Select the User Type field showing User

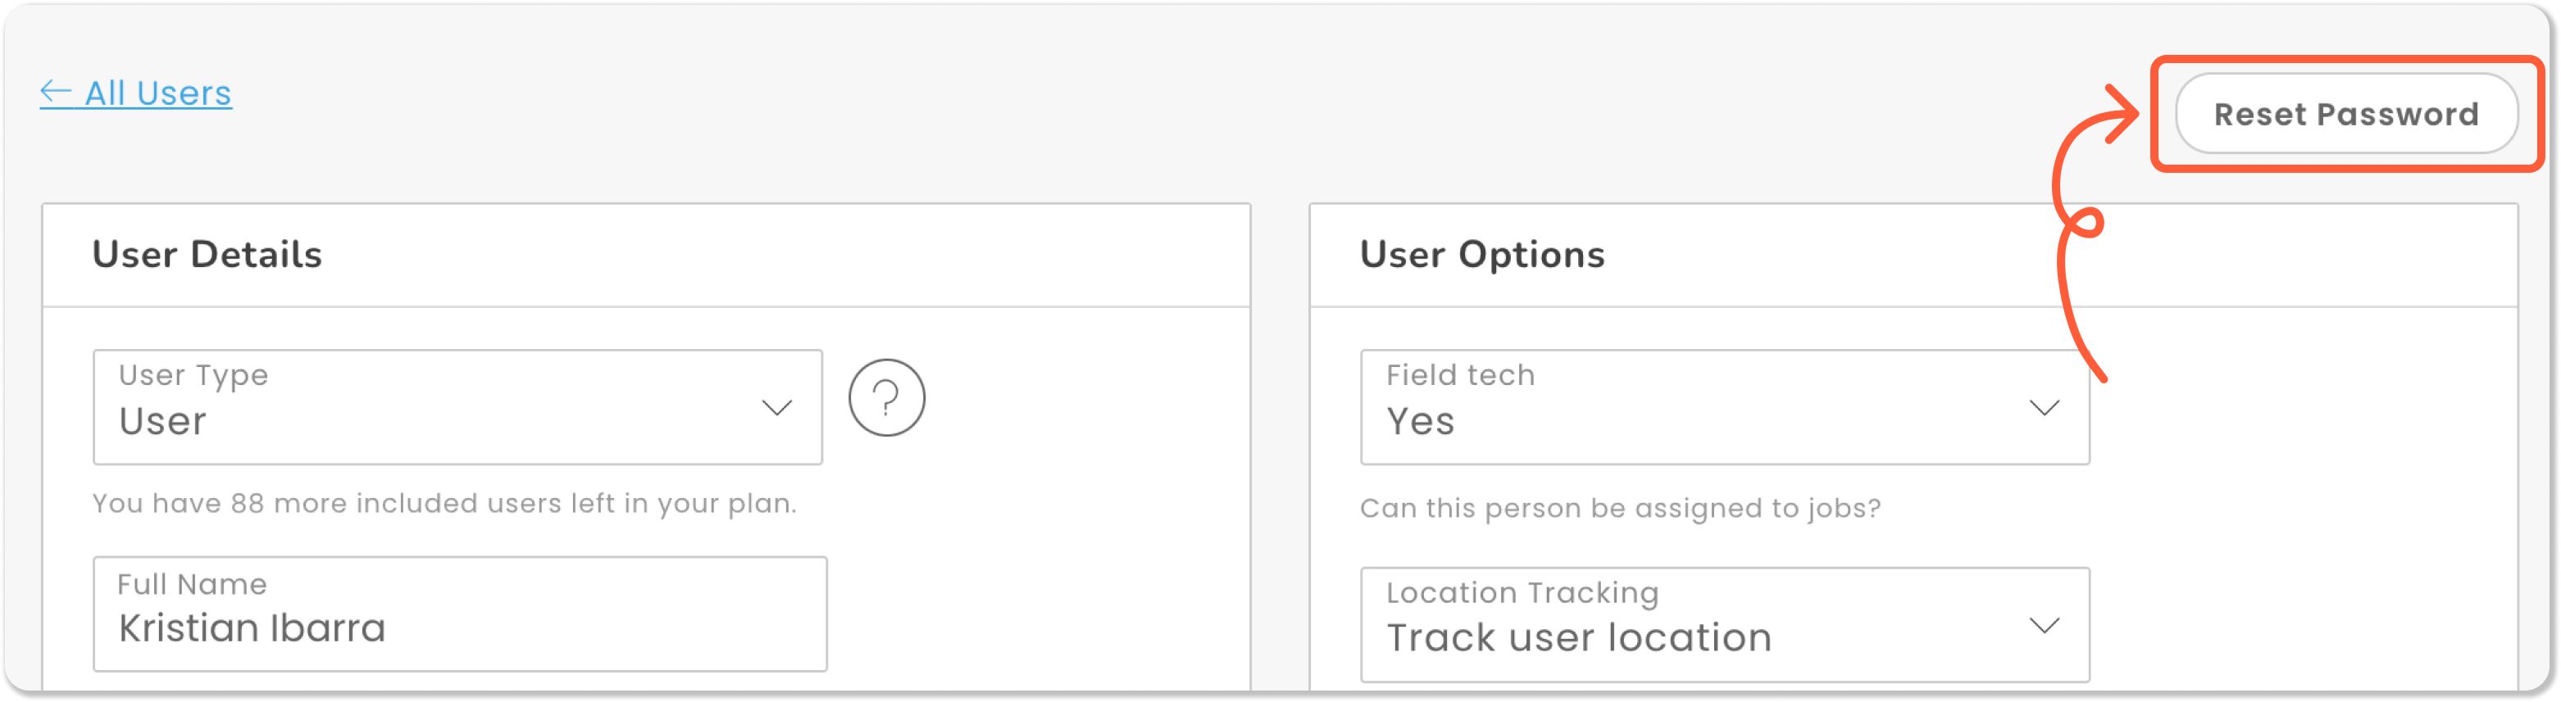[x=457, y=407]
